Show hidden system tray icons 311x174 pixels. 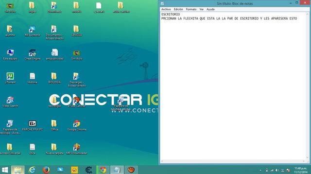point(260,170)
